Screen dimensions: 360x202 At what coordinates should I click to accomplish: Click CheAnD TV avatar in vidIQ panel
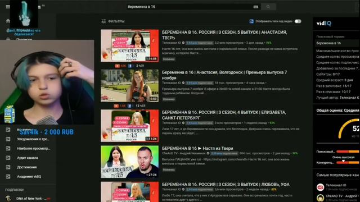(x=320, y=198)
